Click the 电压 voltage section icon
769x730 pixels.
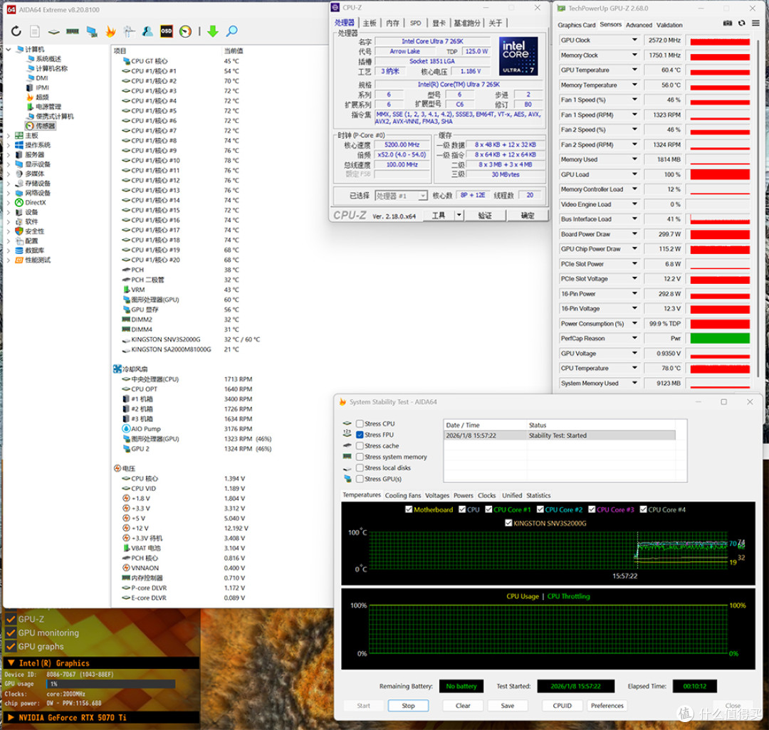coord(117,468)
